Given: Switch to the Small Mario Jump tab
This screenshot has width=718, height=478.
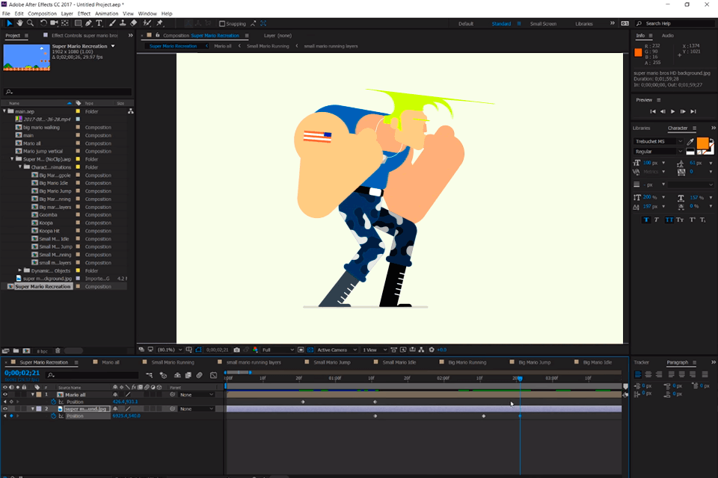Looking at the screenshot, I should pos(331,361).
